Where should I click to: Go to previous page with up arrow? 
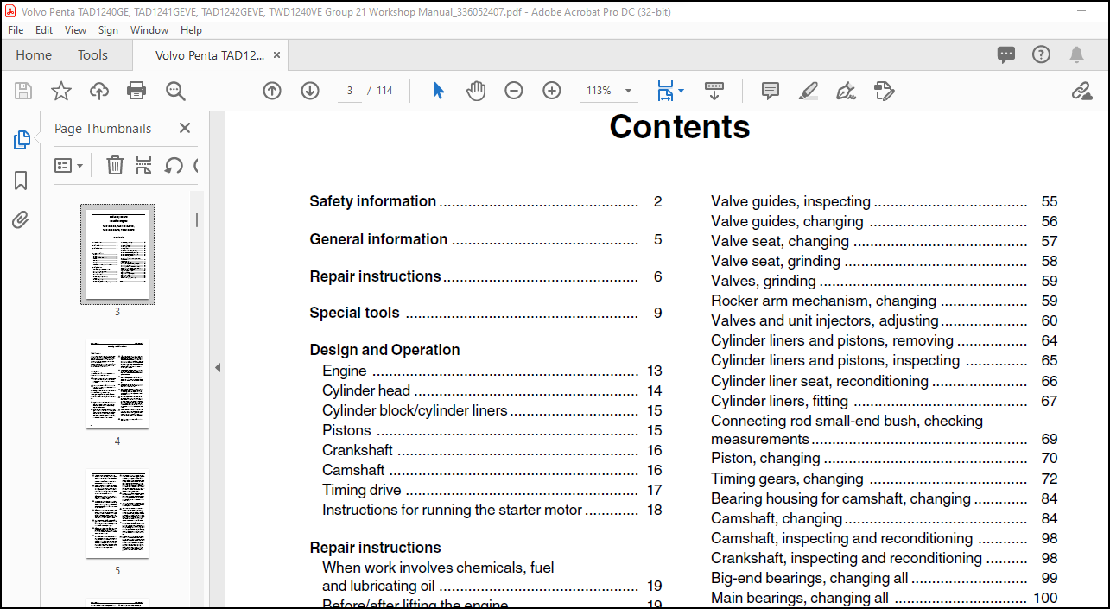click(272, 91)
